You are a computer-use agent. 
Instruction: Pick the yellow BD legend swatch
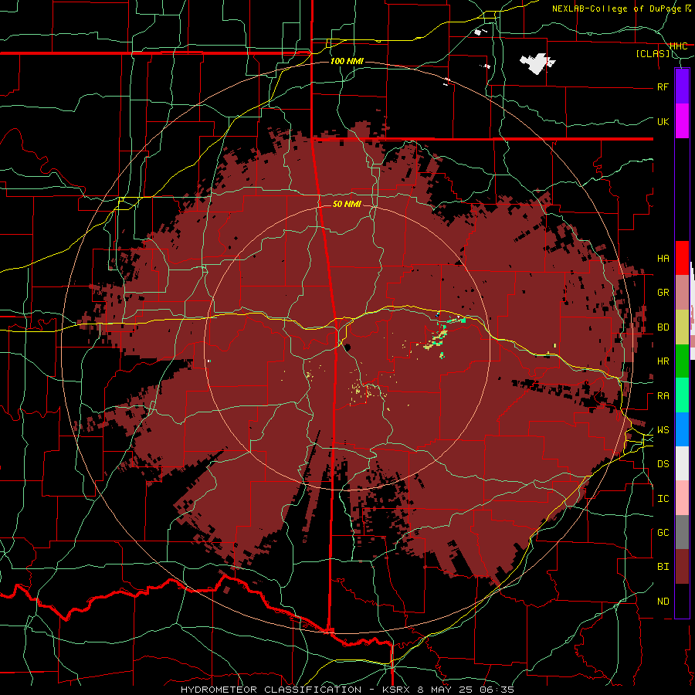coord(682,327)
